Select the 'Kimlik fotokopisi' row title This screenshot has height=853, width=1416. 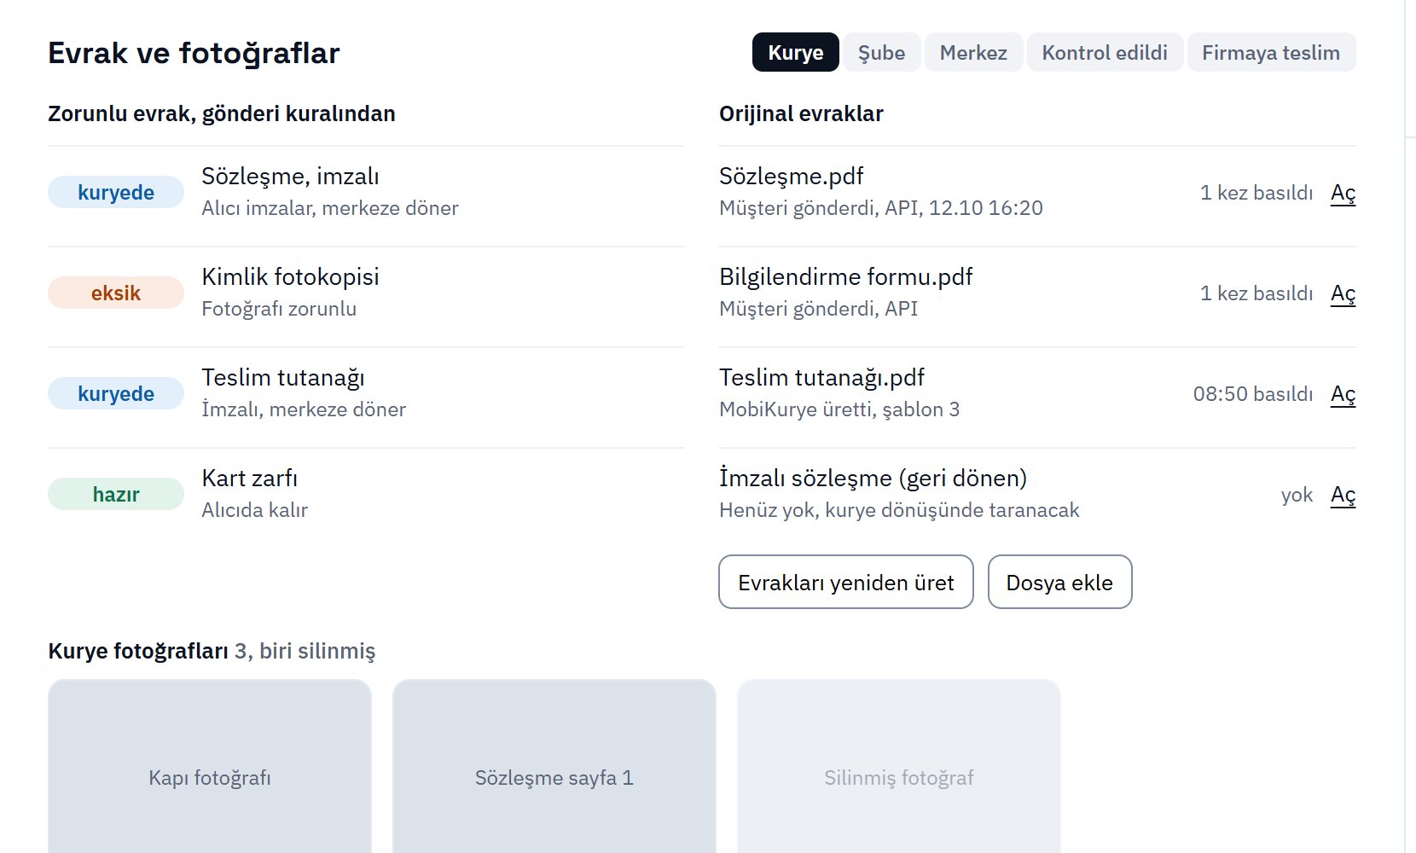click(x=290, y=277)
